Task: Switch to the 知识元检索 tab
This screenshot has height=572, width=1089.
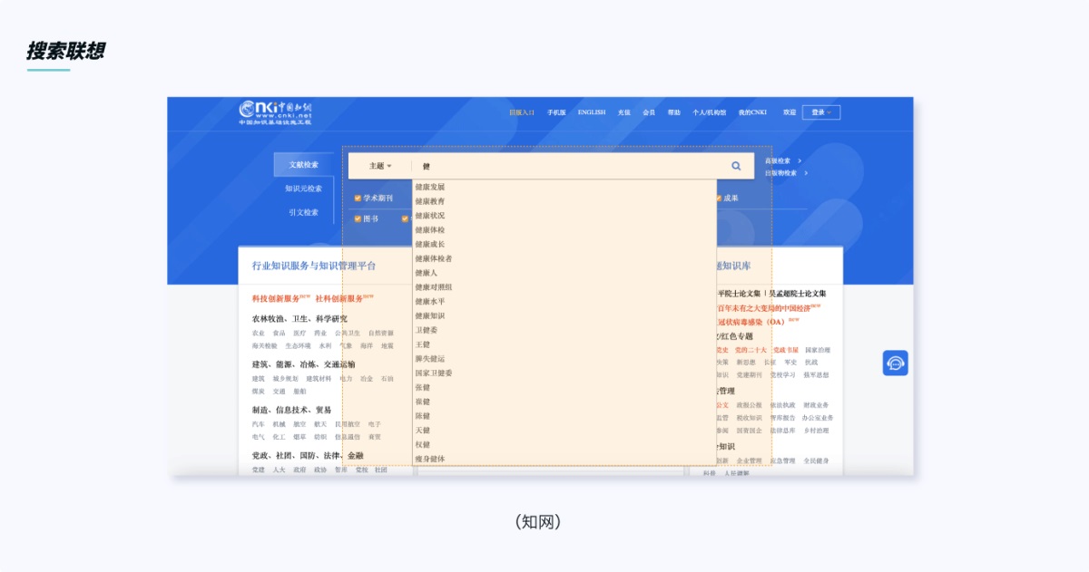Action: point(304,189)
